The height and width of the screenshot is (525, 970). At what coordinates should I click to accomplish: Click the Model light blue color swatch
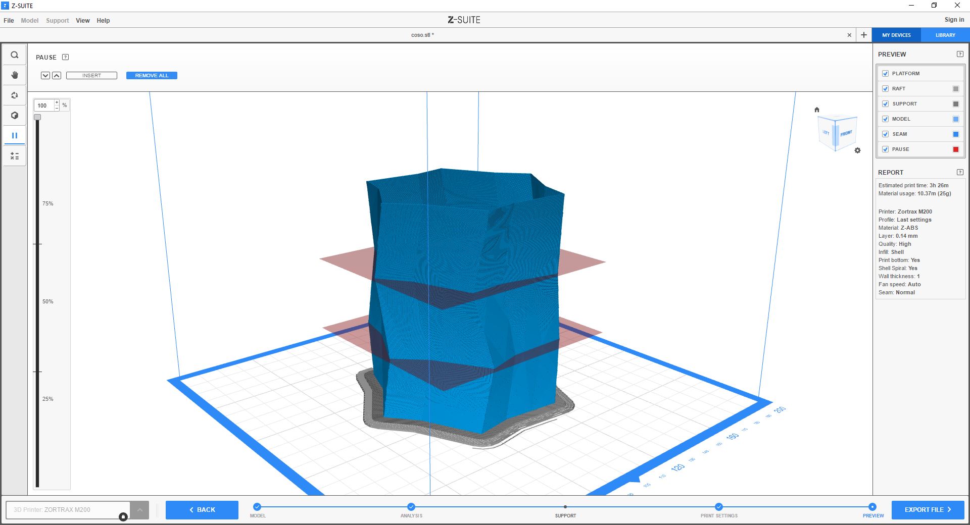pyautogui.click(x=956, y=119)
